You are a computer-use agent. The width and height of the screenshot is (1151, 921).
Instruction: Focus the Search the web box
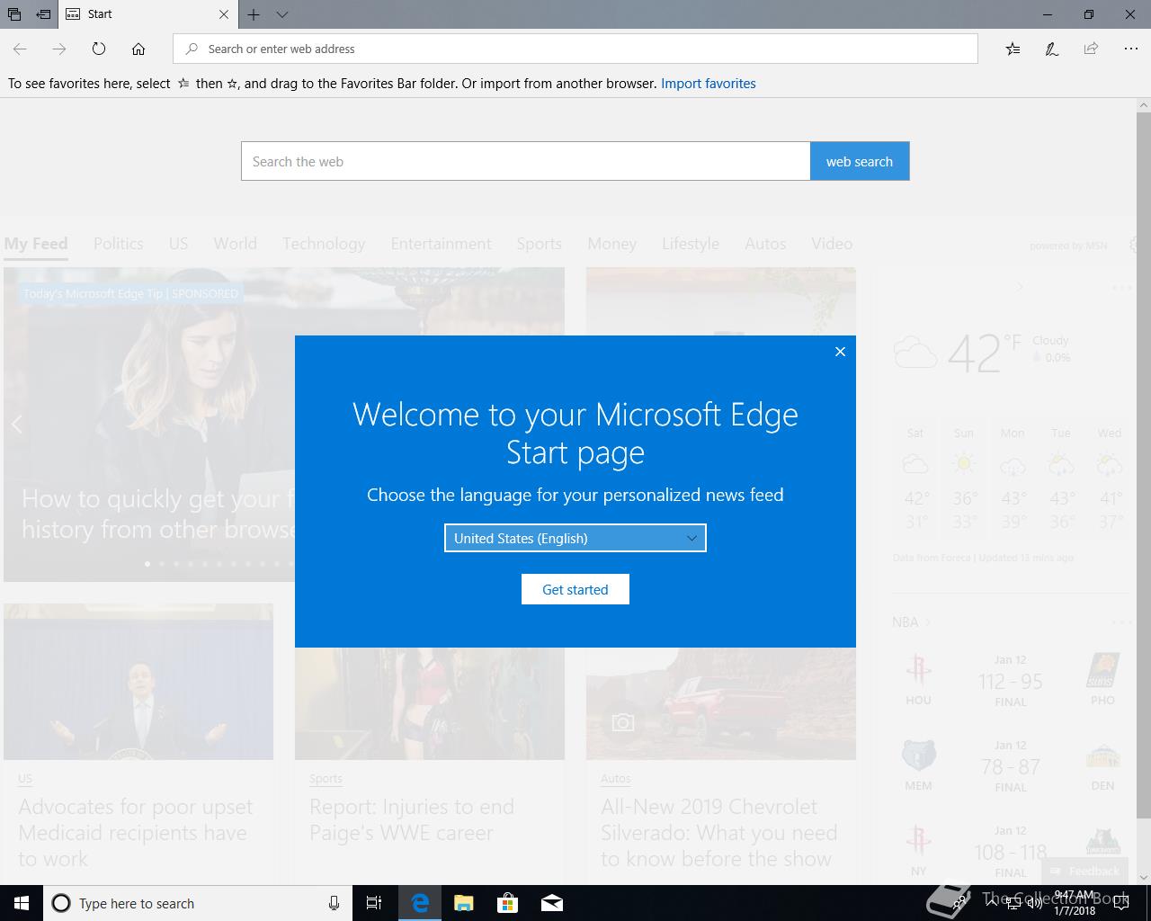[526, 161]
